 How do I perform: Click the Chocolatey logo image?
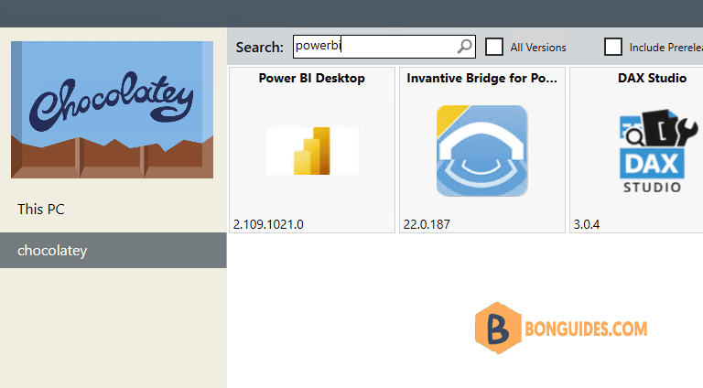pyautogui.click(x=112, y=110)
